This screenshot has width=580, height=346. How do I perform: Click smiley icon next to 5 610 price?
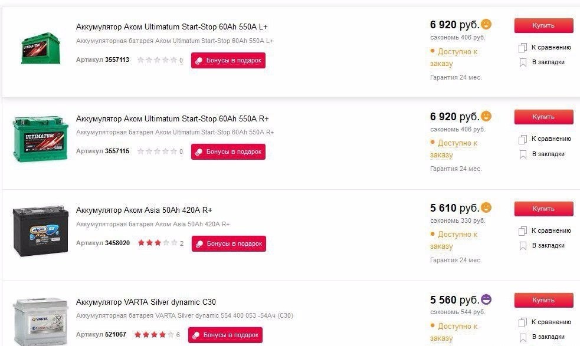[486, 207]
